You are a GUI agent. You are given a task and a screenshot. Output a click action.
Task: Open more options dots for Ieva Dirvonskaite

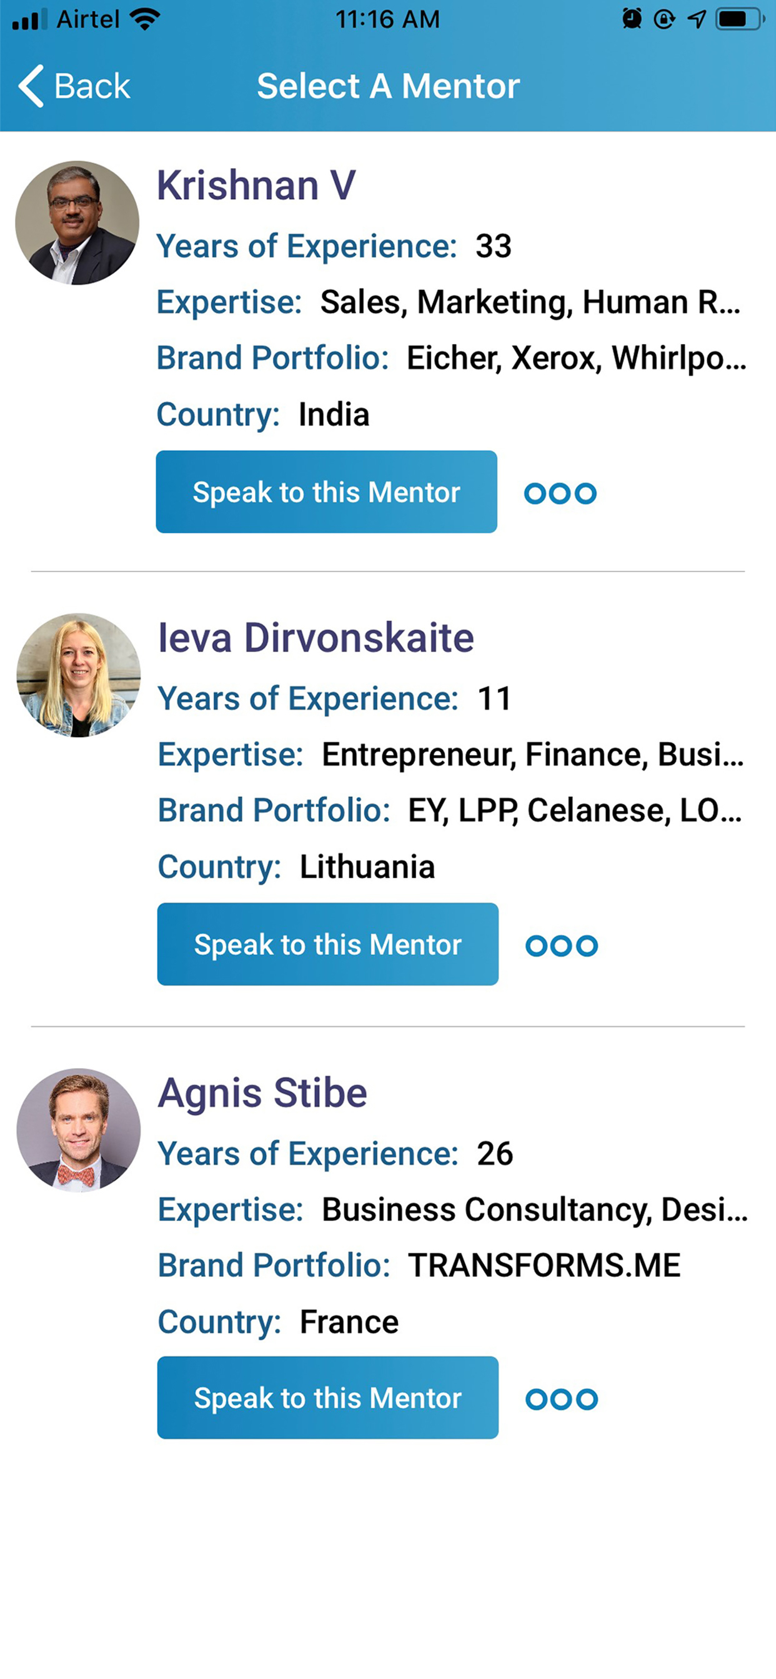[x=562, y=946]
